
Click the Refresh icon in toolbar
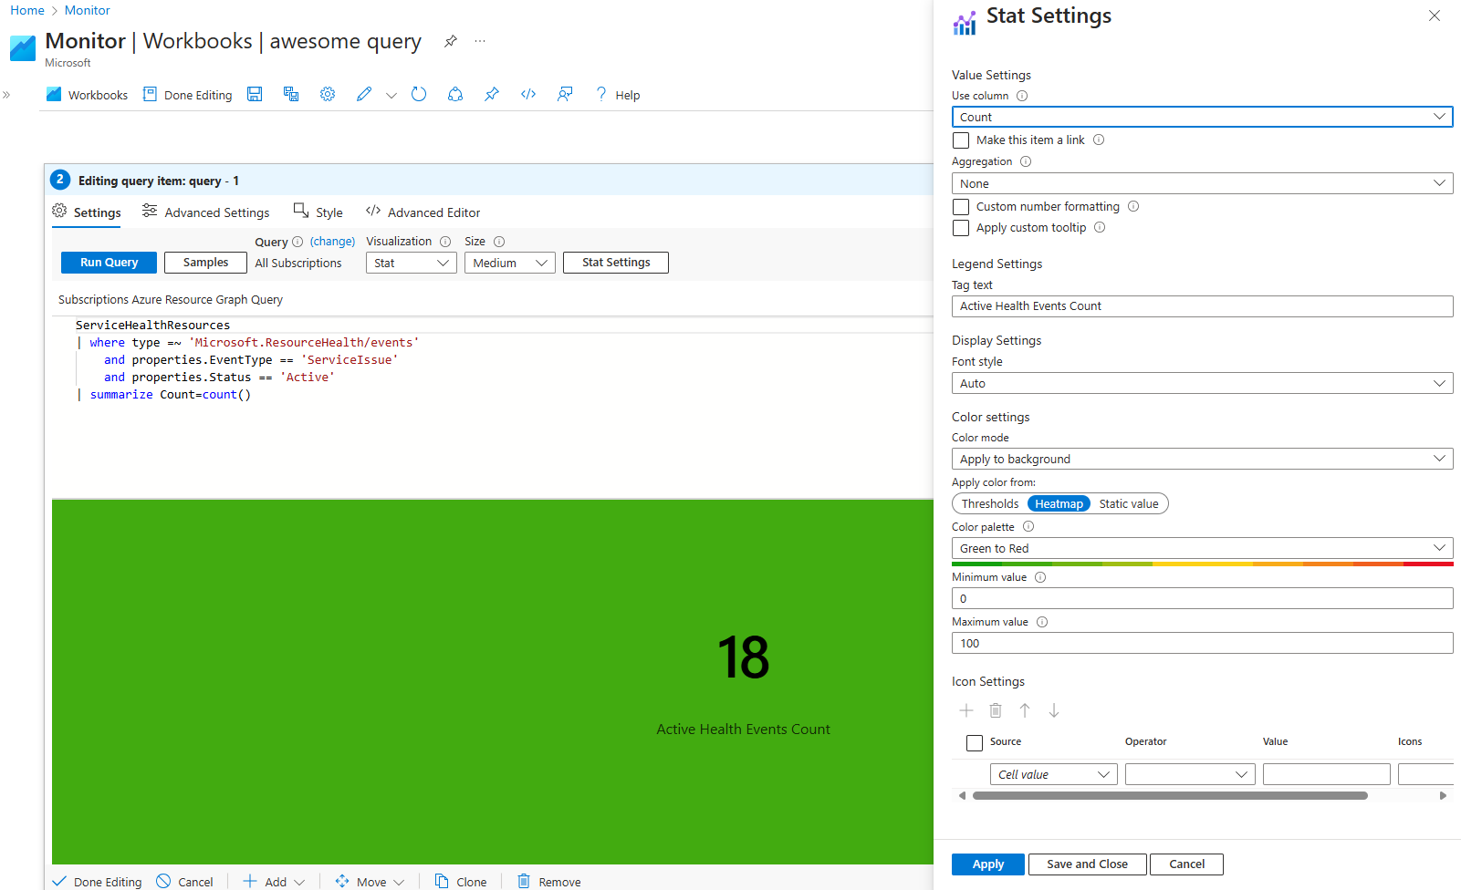(419, 94)
